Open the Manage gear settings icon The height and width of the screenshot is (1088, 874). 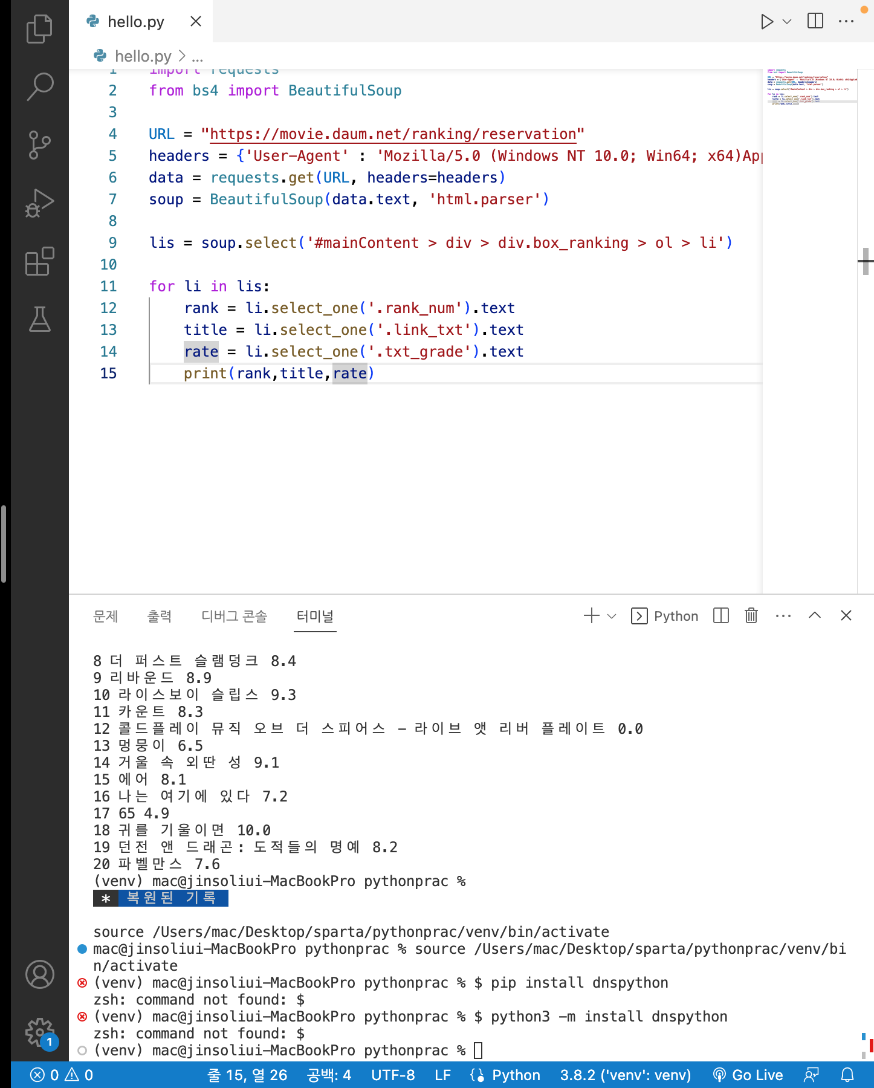pos(40,1032)
